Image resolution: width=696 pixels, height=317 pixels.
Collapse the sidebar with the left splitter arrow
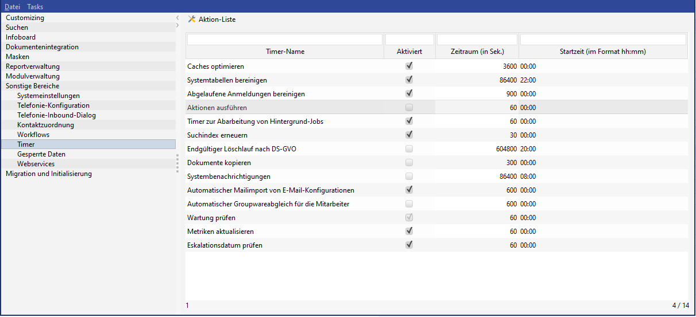click(x=177, y=18)
